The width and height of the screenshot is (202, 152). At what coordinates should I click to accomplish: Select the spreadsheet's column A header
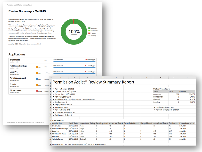(60, 78)
